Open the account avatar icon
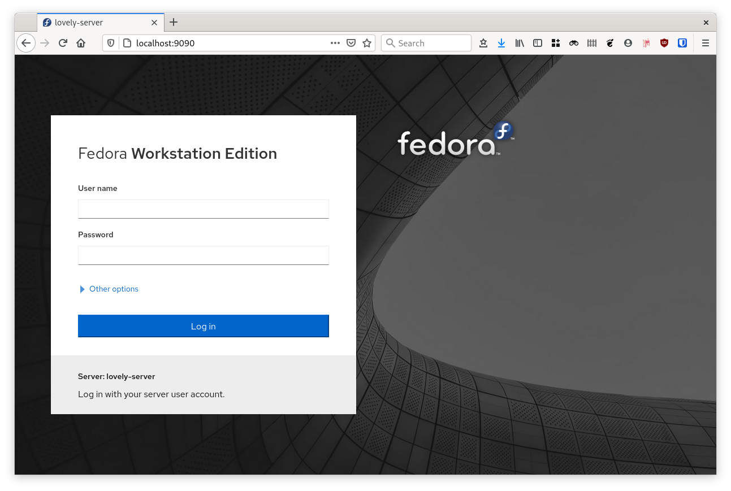Image resolution: width=731 pixels, height=491 pixels. tap(628, 43)
